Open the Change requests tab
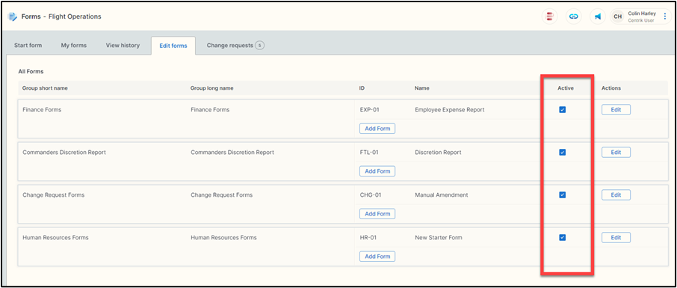The width and height of the screenshot is (677, 288). click(235, 46)
